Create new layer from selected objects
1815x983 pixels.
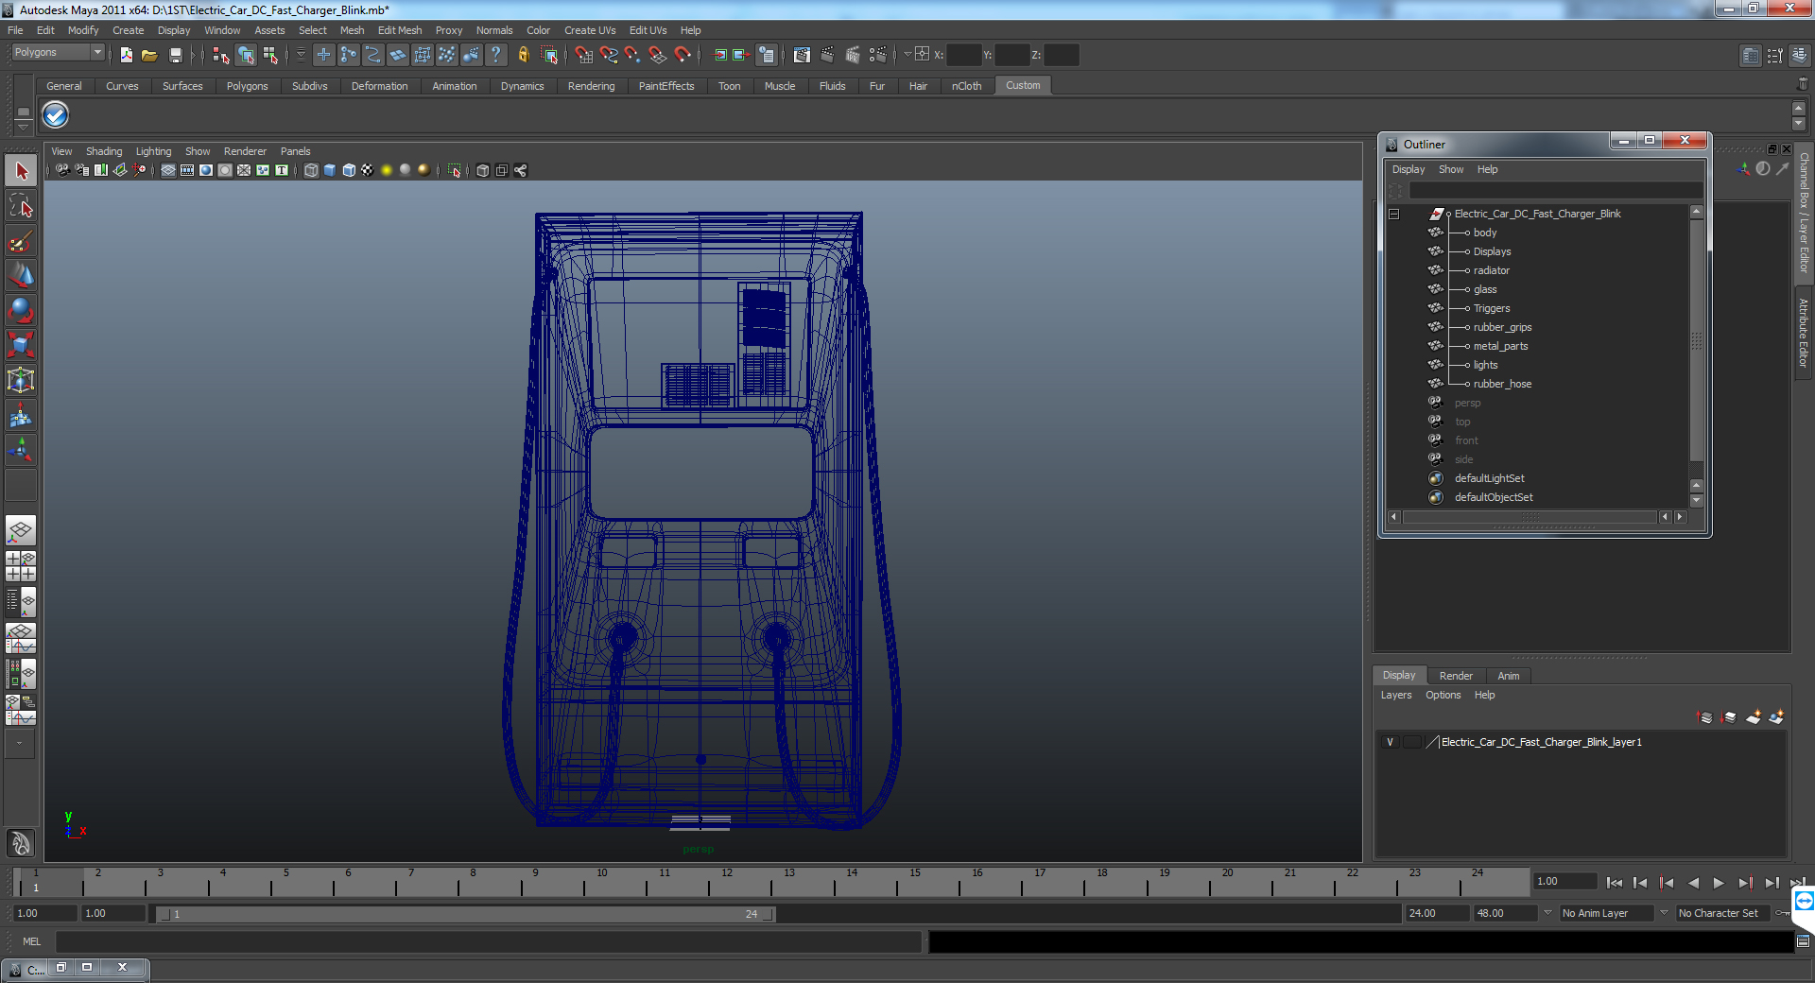click(x=1776, y=717)
